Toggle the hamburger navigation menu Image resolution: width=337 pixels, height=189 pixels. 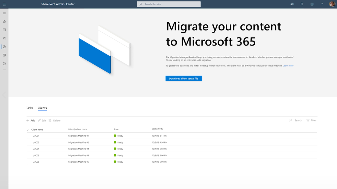(x=4, y=13)
